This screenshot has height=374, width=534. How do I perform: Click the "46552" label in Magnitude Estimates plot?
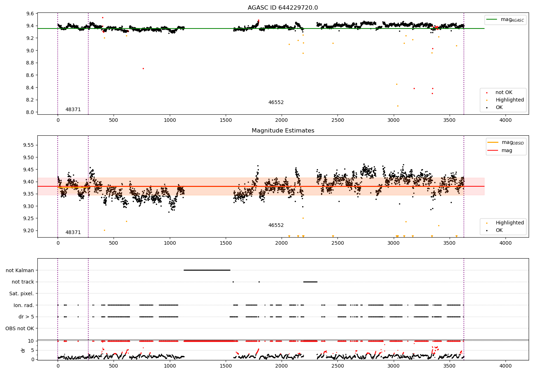click(x=276, y=225)
